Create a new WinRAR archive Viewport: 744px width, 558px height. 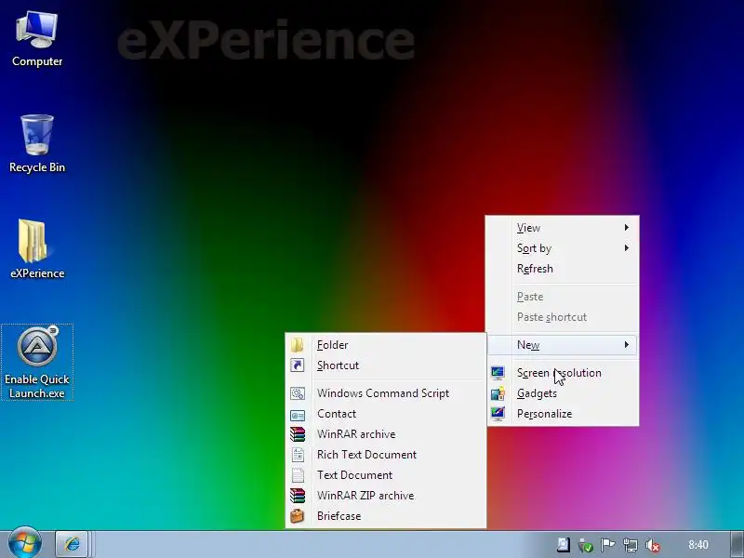pyautogui.click(x=386, y=434)
